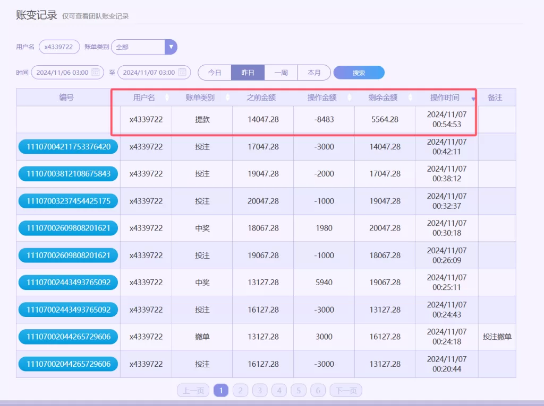Select the 一周 date range tab

pos(281,73)
